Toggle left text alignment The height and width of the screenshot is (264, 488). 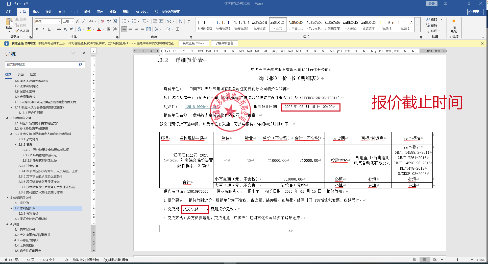pyautogui.click(x=124, y=29)
